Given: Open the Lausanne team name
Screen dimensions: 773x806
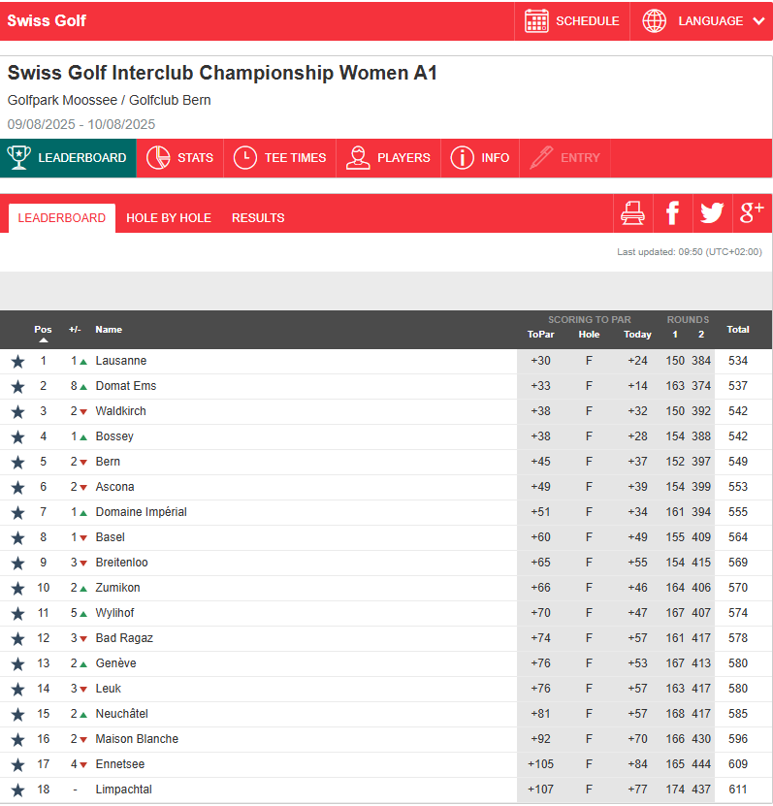Looking at the screenshot, I should pos(121,361).
